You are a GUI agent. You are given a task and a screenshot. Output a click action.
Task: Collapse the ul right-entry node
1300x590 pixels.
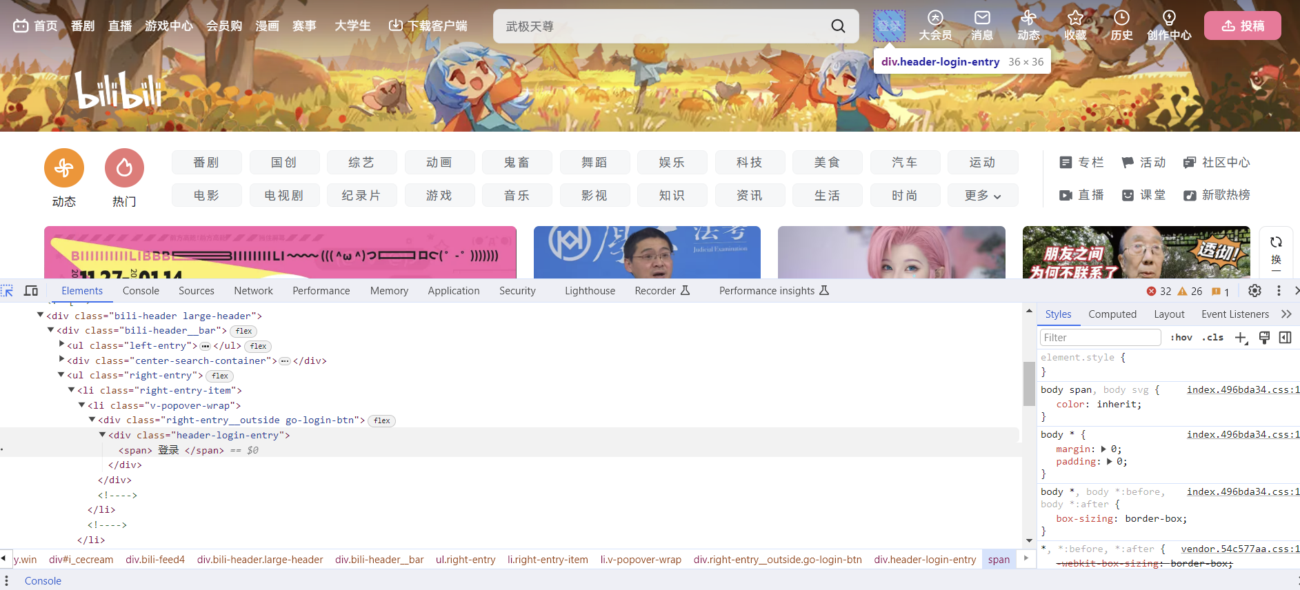(61, 375)
